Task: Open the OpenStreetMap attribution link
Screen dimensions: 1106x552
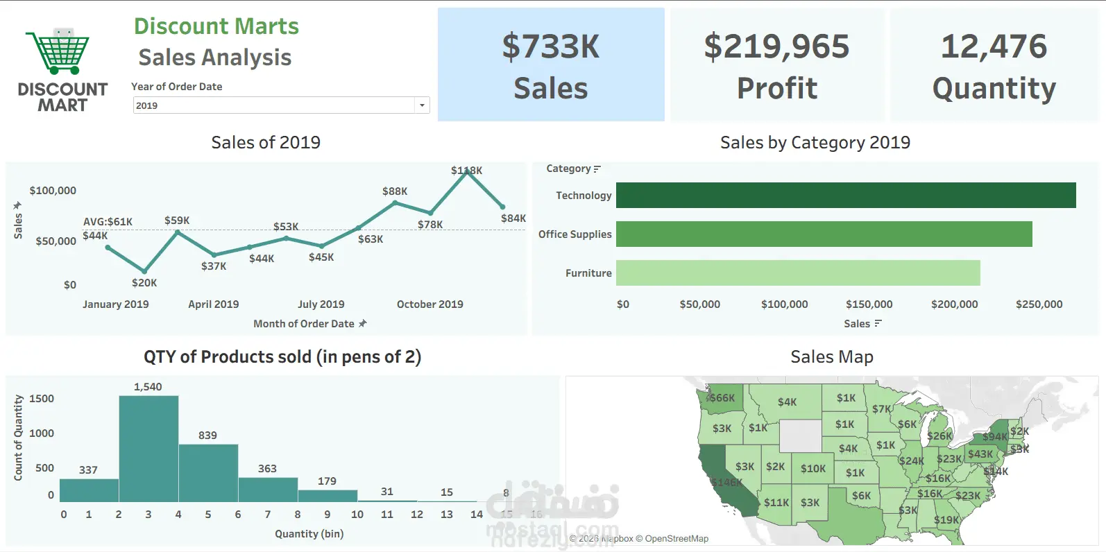Action: [x=677, y=539]
